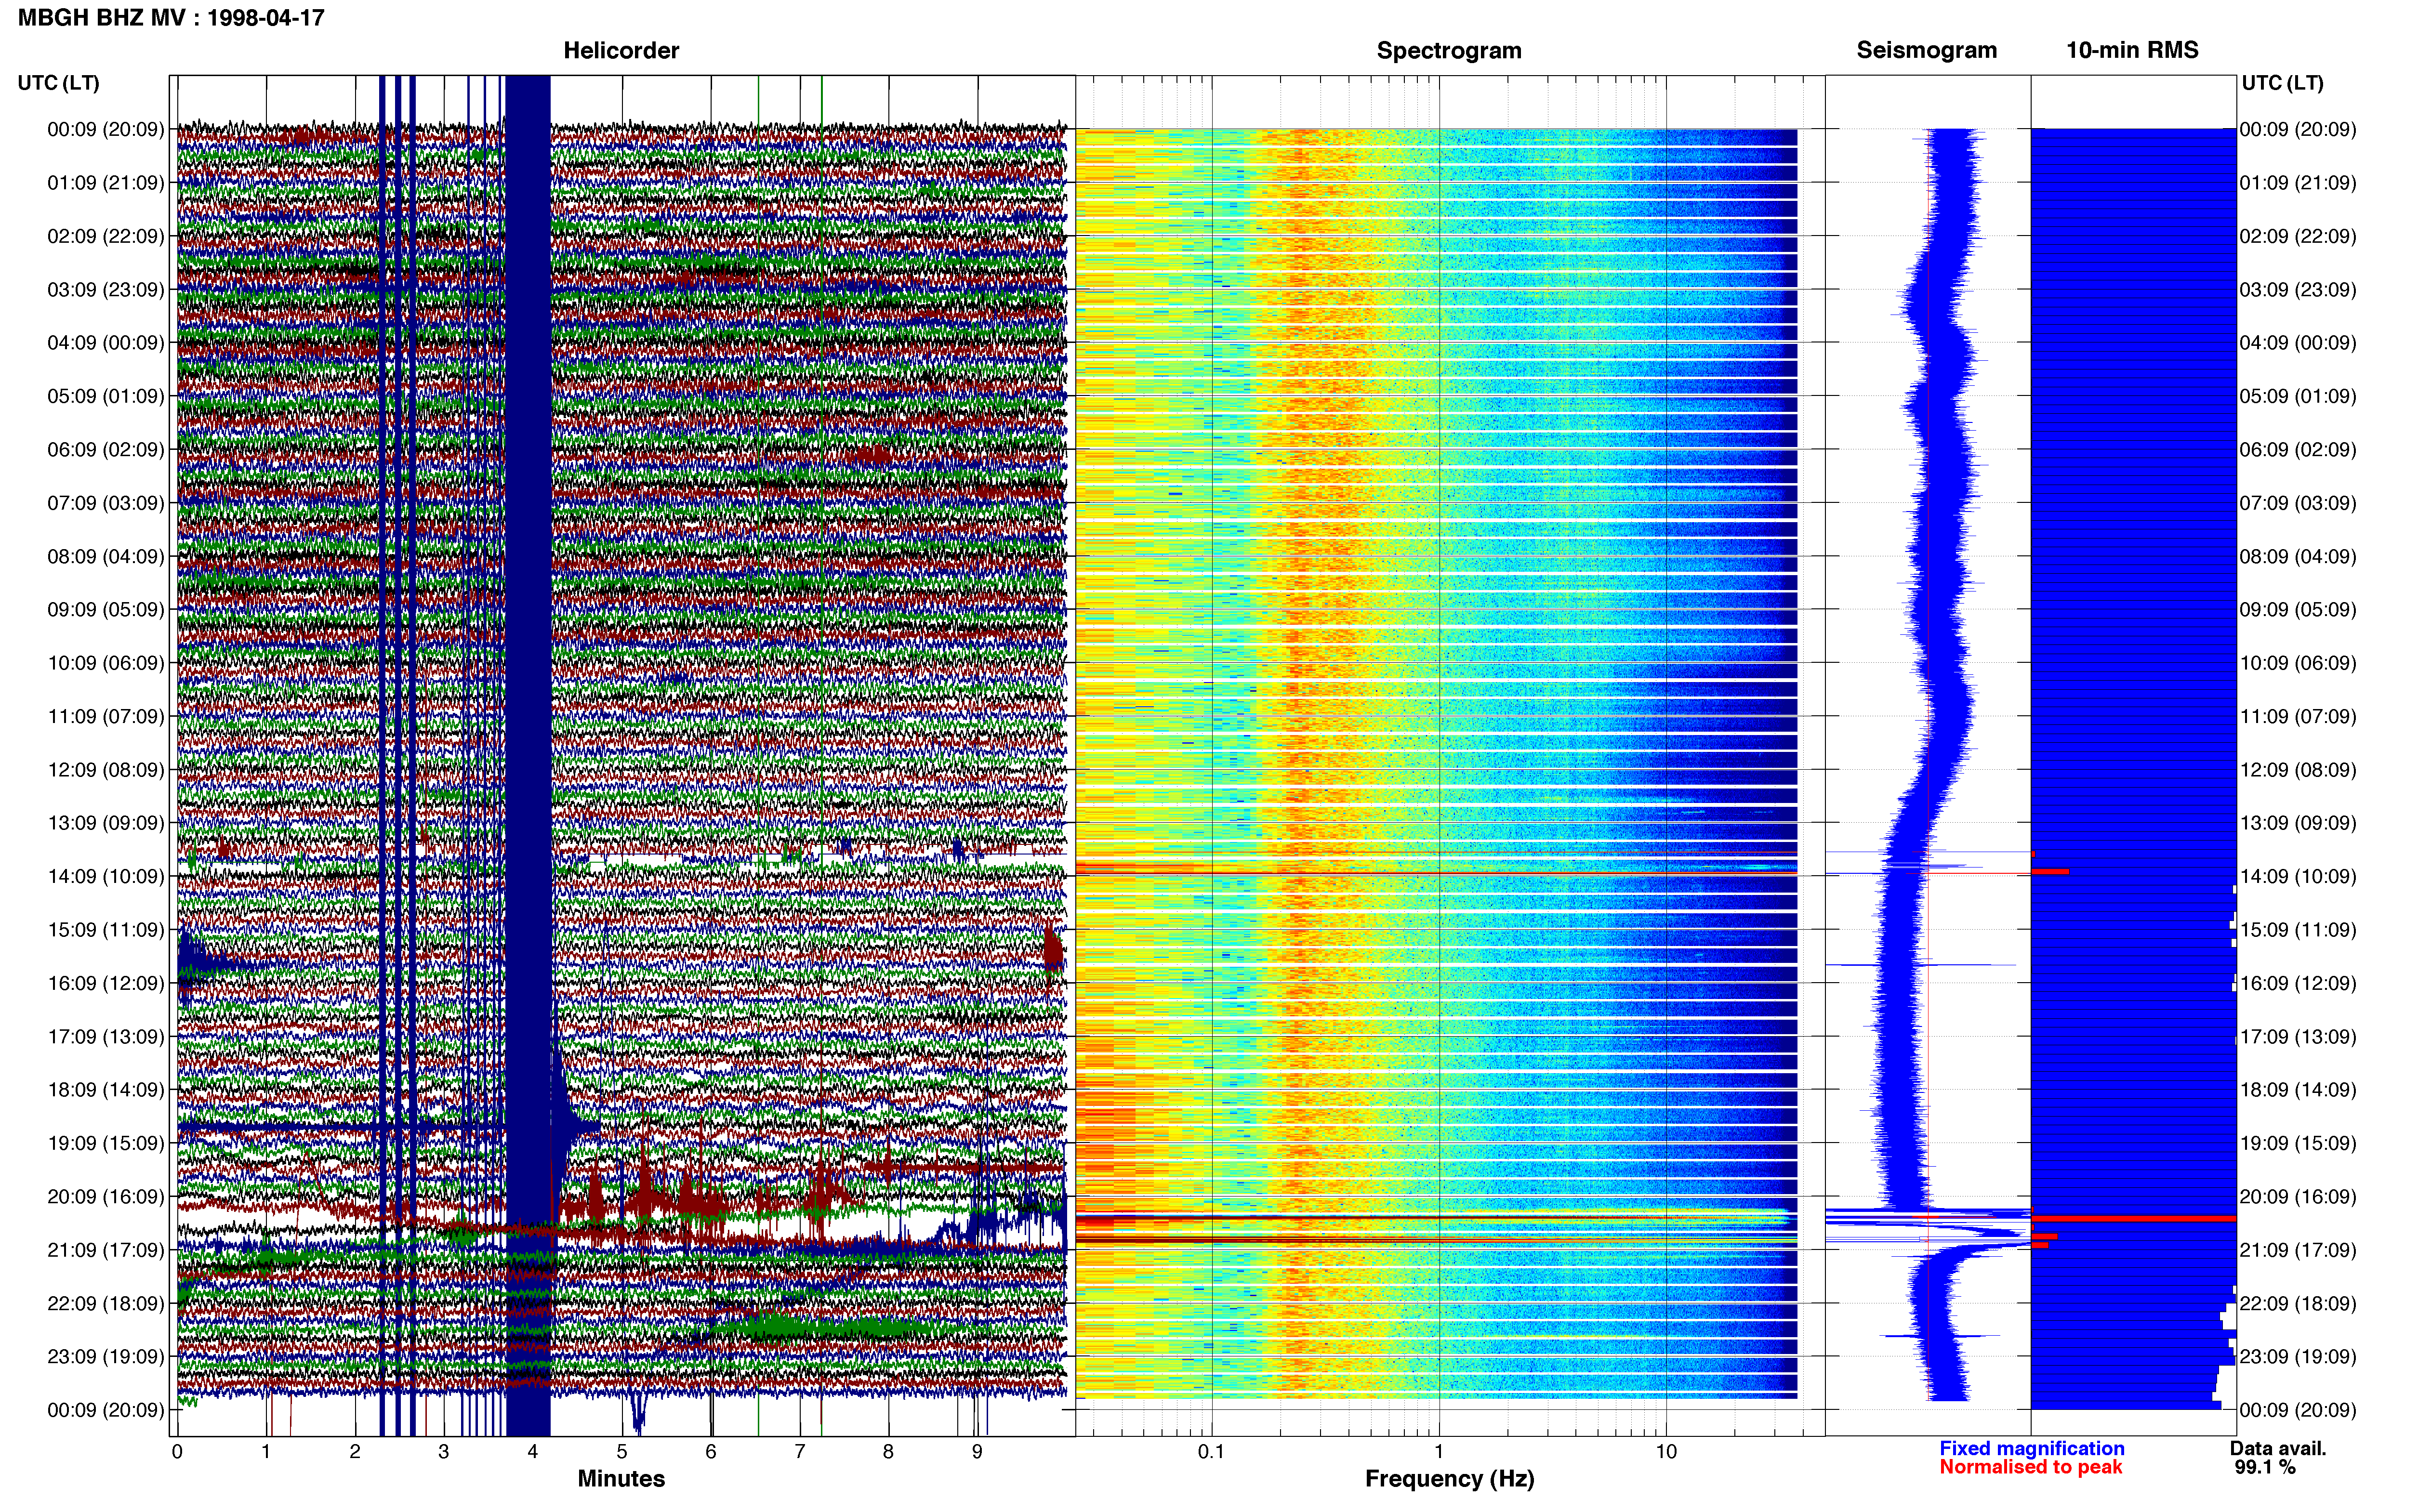The image size is (2418, 1512).
Task: Click the left '21:09 (17:09)' time label
Action: tap(106, 1250)
